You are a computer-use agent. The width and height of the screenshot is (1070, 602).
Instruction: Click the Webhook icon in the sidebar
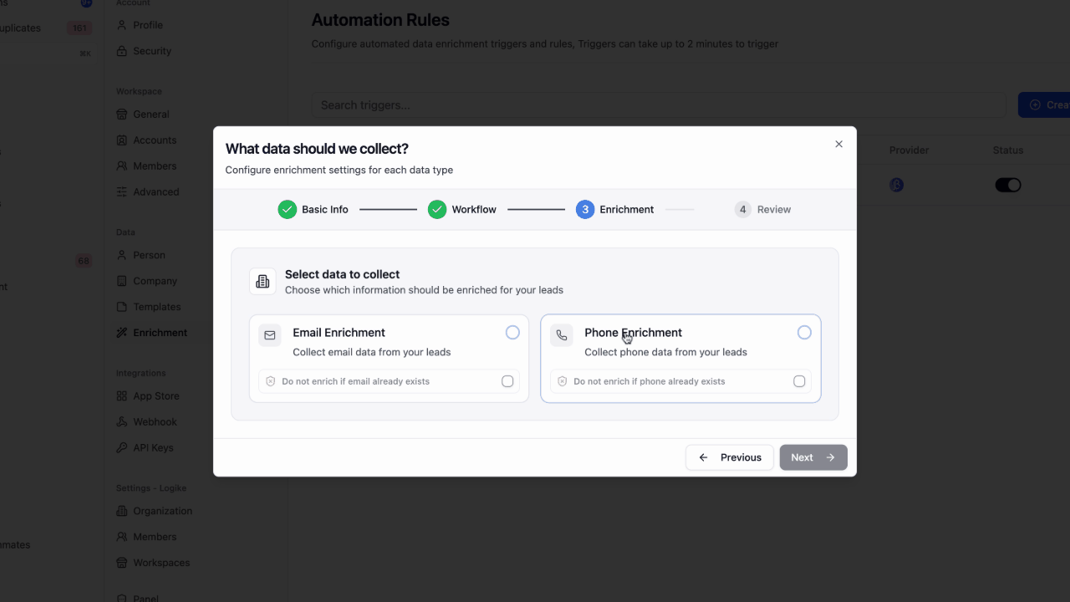[123, 421]
